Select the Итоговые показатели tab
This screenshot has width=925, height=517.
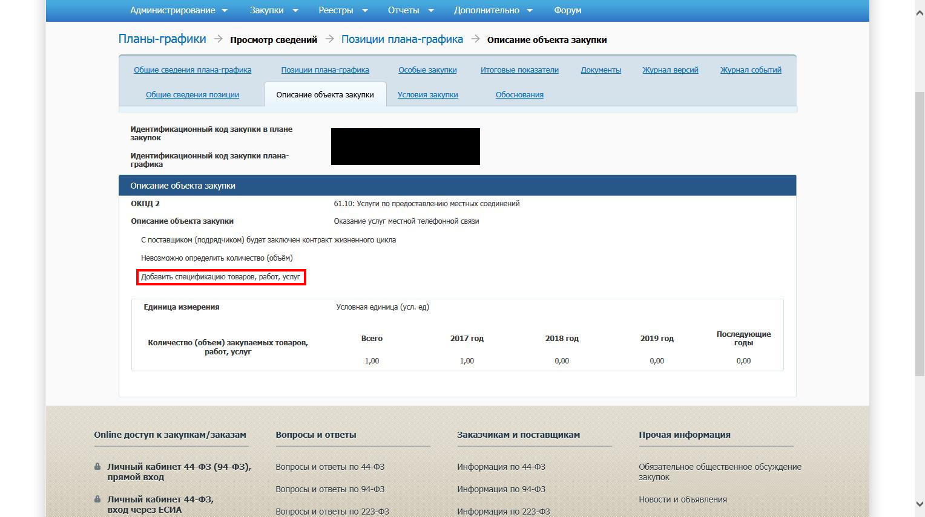(x=519, y=70)
